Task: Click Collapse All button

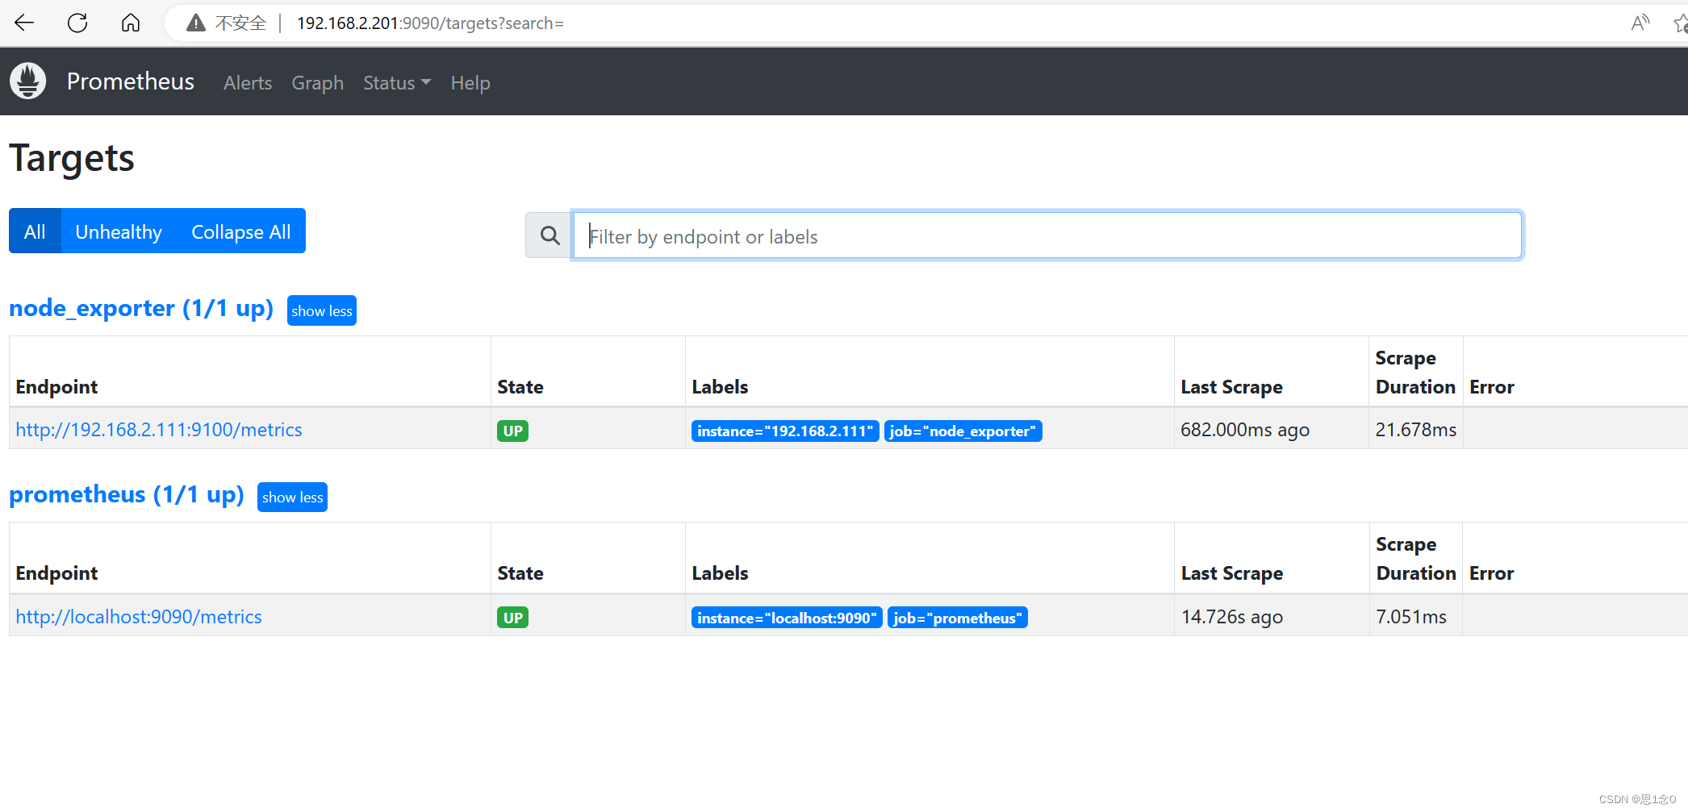Action: [x=241, y=231]
